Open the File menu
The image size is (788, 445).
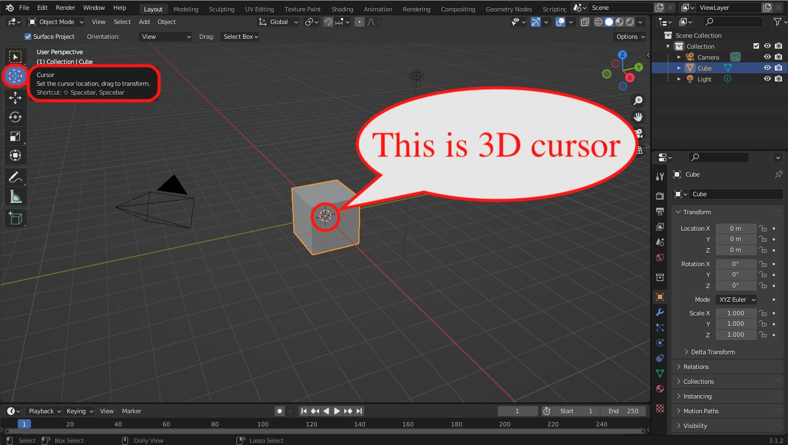[x=25, y=8]
